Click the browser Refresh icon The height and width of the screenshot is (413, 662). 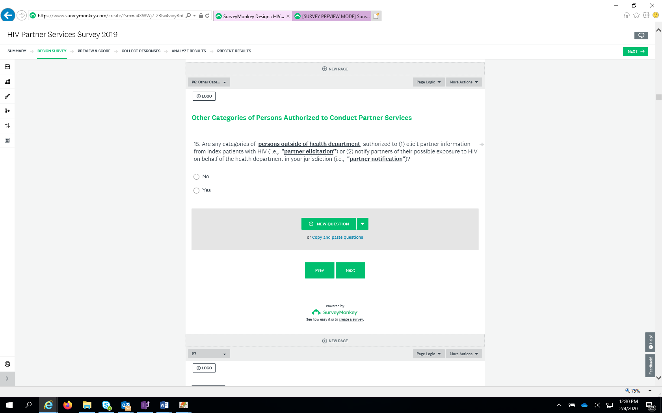pyautogui.click(x=207, y=16)
